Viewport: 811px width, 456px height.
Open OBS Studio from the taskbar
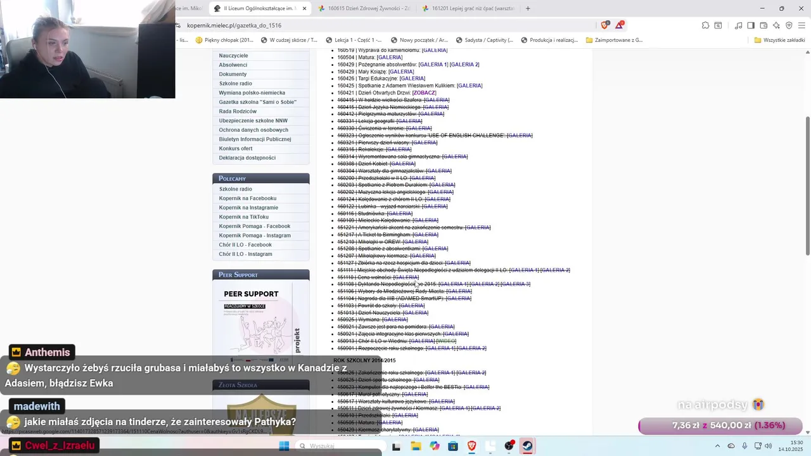pos(509,446)
